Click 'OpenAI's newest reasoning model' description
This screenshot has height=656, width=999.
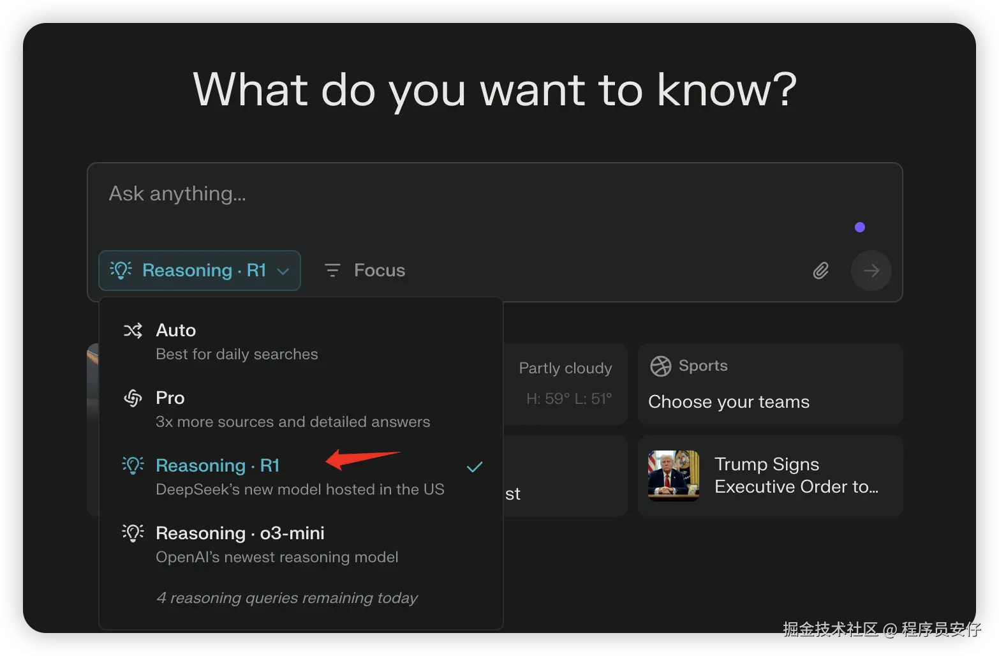277,557
